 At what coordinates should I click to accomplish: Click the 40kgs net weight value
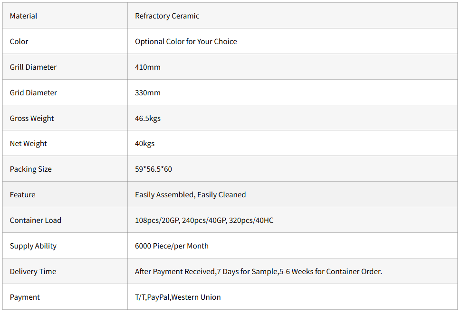click(x=144, y=144)
